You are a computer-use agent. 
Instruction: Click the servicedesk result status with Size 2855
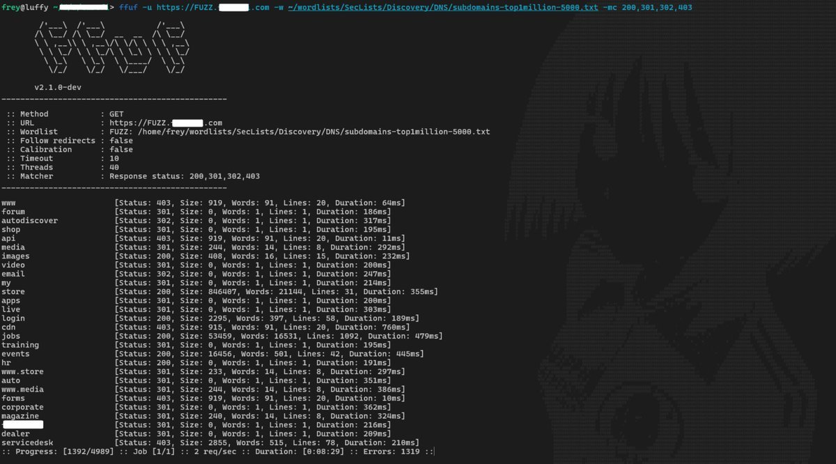(x=266, y=442)
